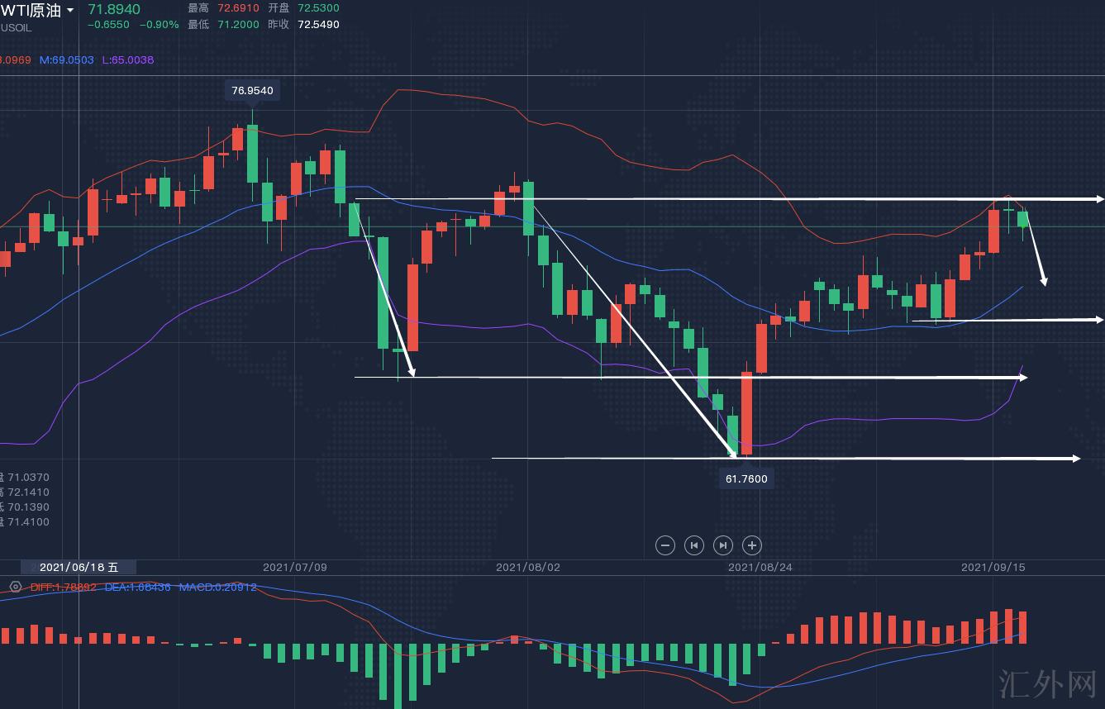This screenshot has width=1105, height=709.
Task: Click the 2021/08/02 date on the time axis
Action: pos(528,568)
